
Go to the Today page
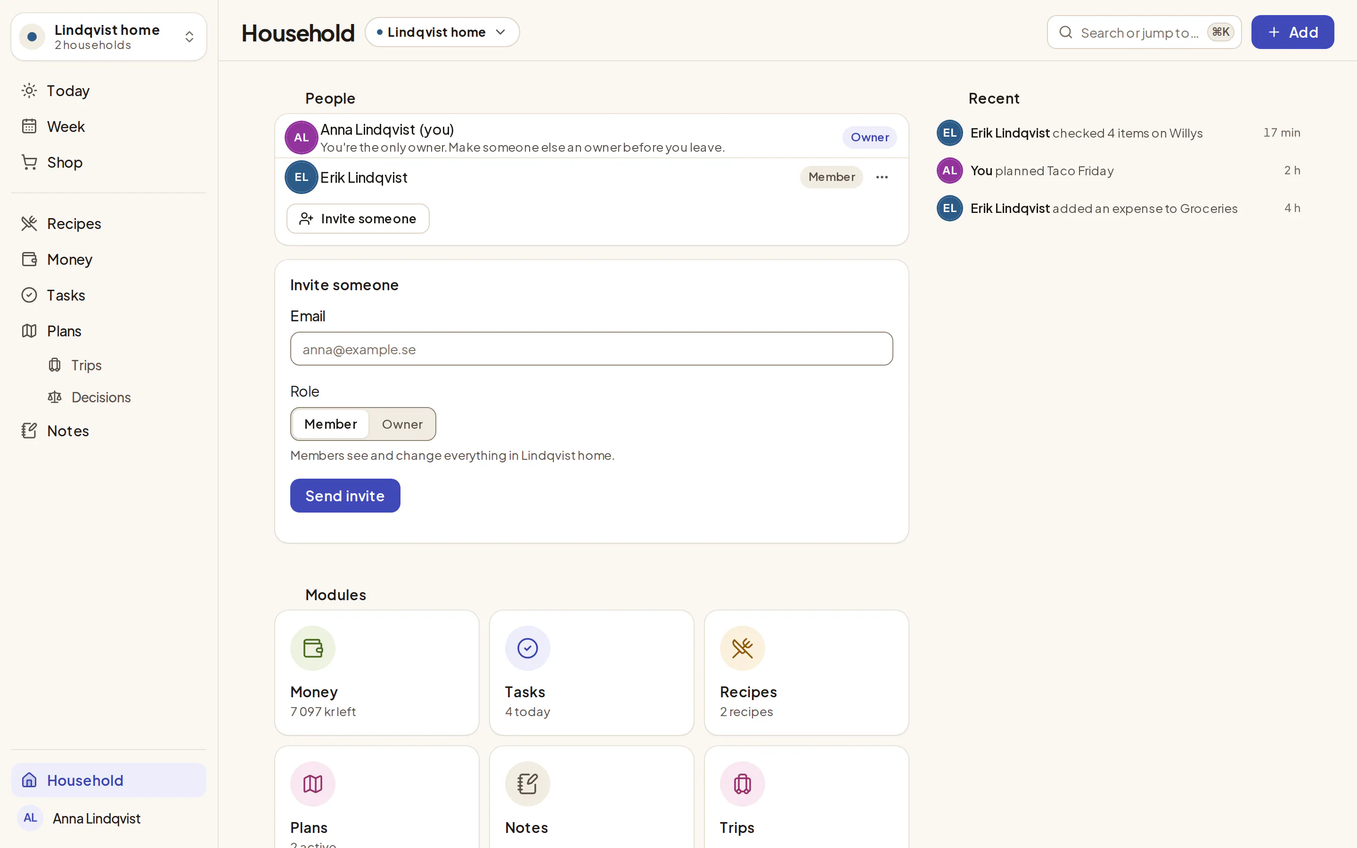click(x=109, y=91)
